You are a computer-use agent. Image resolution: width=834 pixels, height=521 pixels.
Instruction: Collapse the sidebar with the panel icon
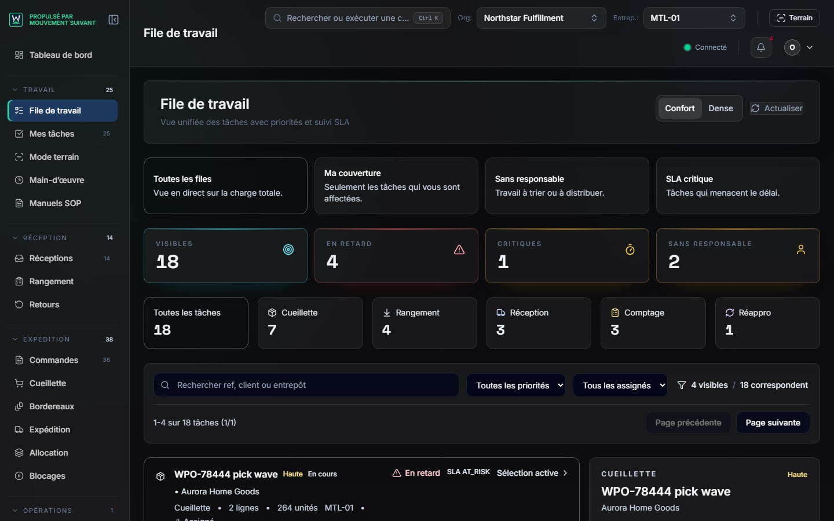[114, 20]
